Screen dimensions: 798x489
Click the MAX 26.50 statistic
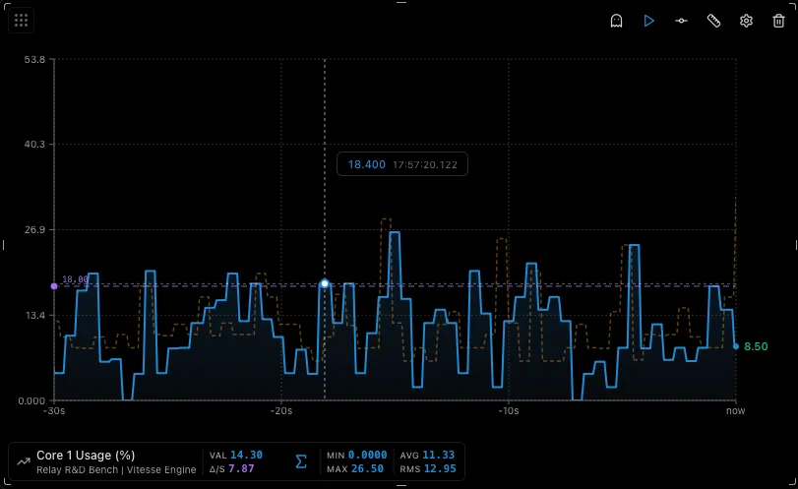click(355, 468)
